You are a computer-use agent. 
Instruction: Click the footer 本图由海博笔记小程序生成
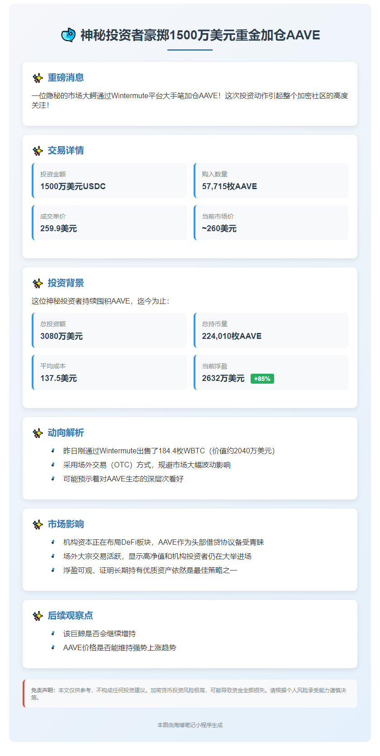190,725
